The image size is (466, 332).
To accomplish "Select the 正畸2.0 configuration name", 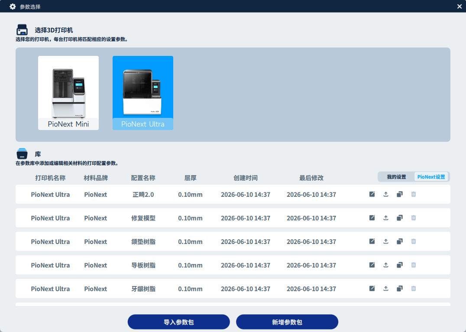I will tap(143, 195).
